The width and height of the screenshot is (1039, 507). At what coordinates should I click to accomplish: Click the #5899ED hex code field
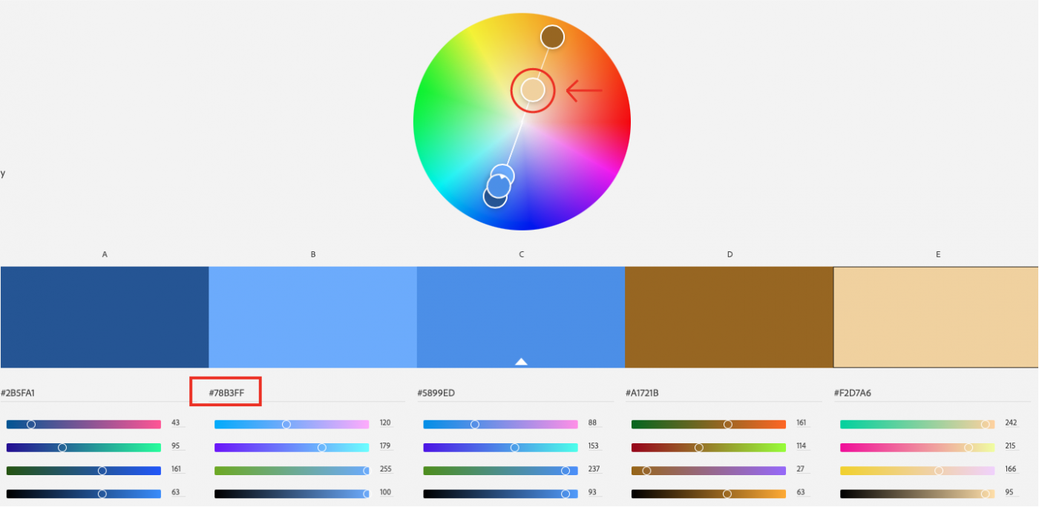point(436,393)
